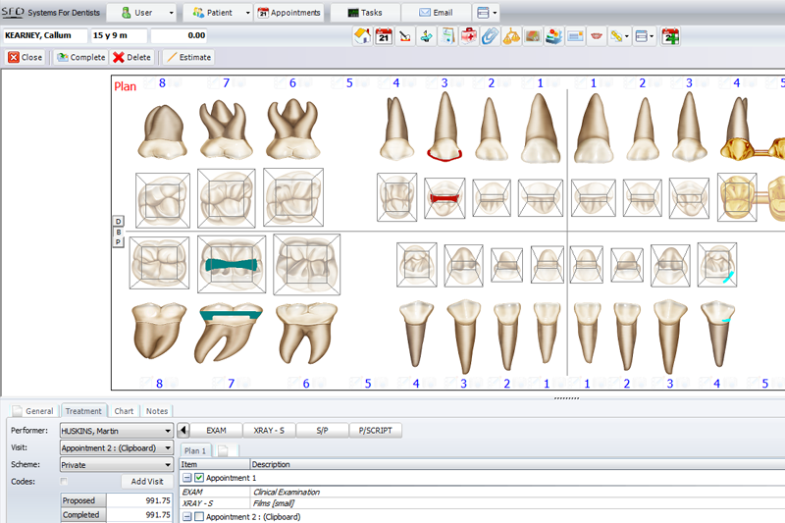The image size is (785, 523).
Task: Select the teal-banded lower molar 7 chart
Action: [x=232, y=264]
